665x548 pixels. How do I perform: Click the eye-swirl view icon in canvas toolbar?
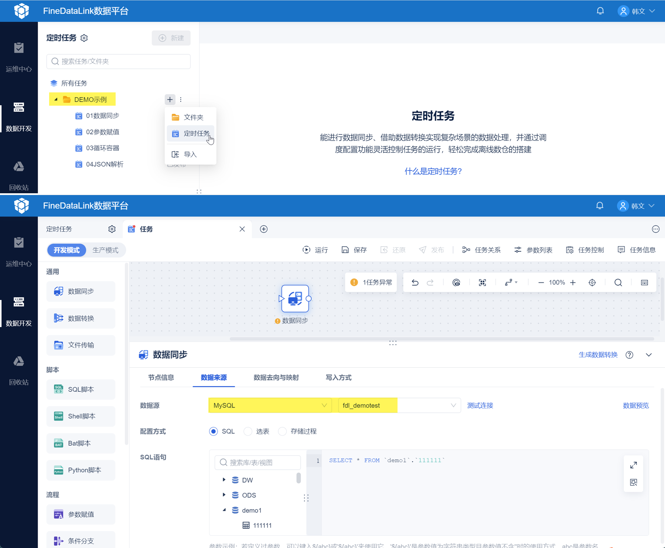click(x=456, y=283)
